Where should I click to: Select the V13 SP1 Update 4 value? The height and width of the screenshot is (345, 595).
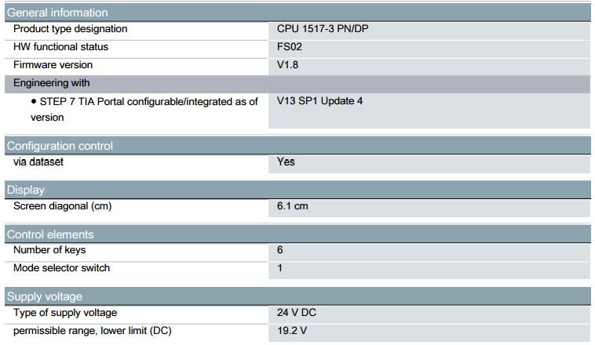point(319,101)
